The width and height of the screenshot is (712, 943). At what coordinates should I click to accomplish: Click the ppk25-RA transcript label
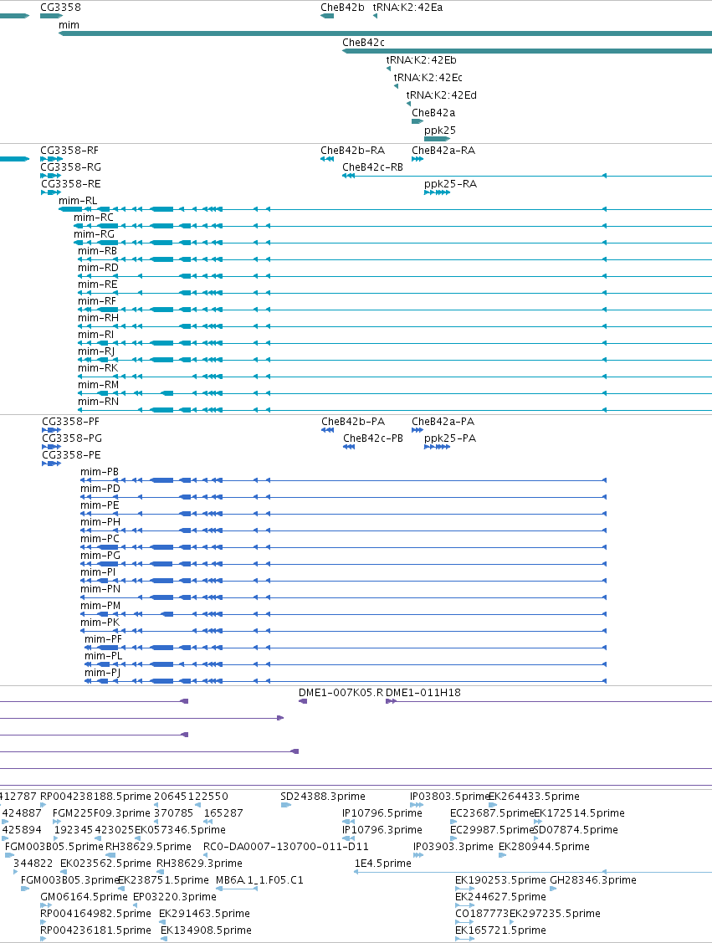click(450, 184)
